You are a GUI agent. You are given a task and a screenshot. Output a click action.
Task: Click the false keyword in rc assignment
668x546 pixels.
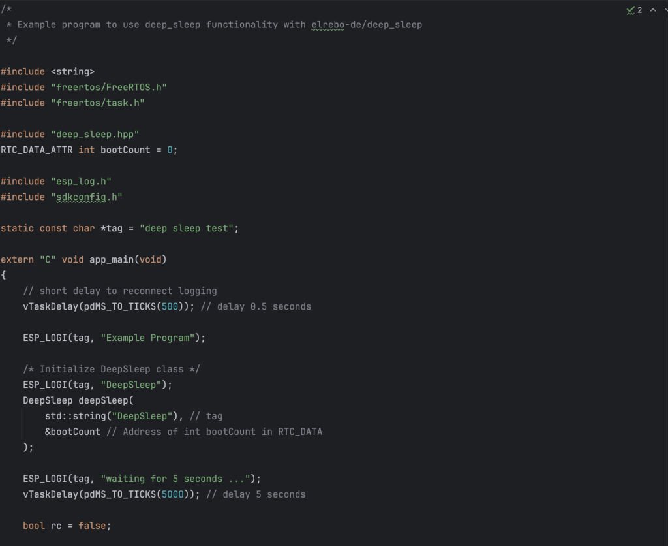92,526
